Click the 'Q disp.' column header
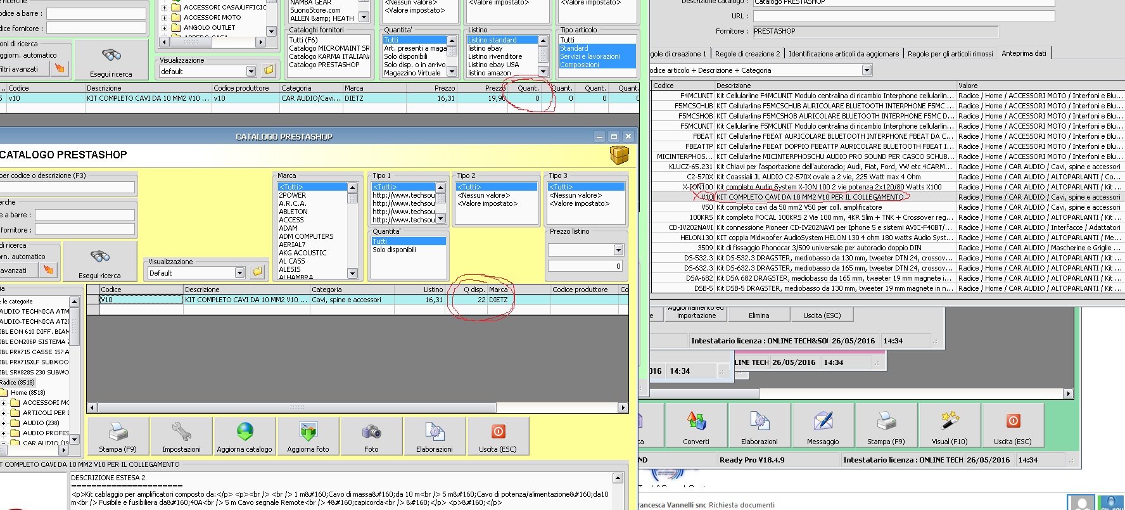The width and height of the screenshot is (1125, 510). tap(466, 290)
